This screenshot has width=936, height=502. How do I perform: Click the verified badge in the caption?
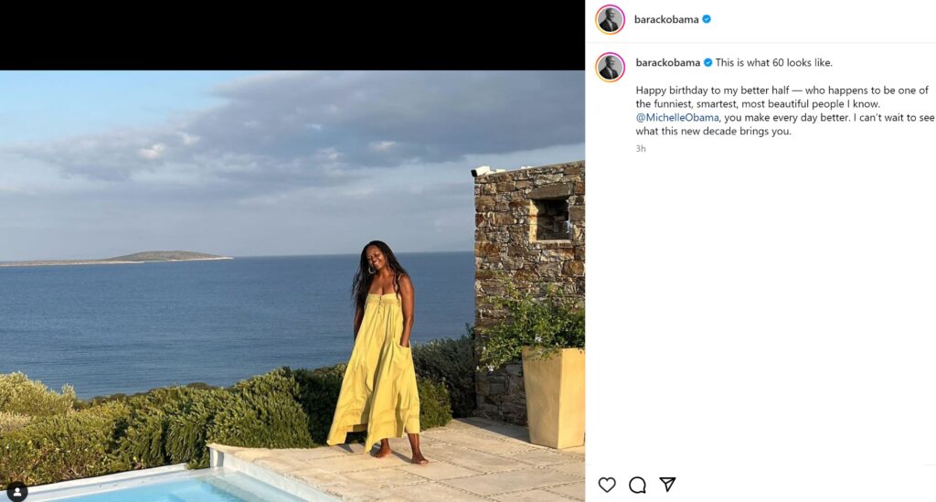click(x=707, y=63)
